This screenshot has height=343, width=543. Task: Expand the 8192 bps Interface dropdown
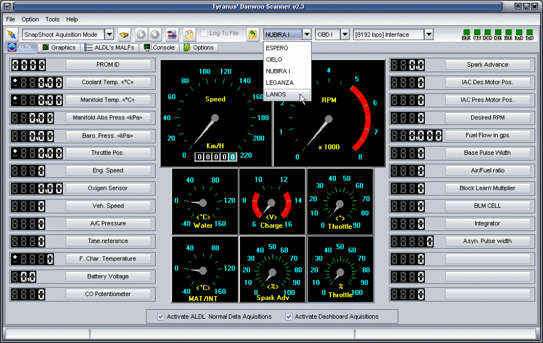click(428, 34)
